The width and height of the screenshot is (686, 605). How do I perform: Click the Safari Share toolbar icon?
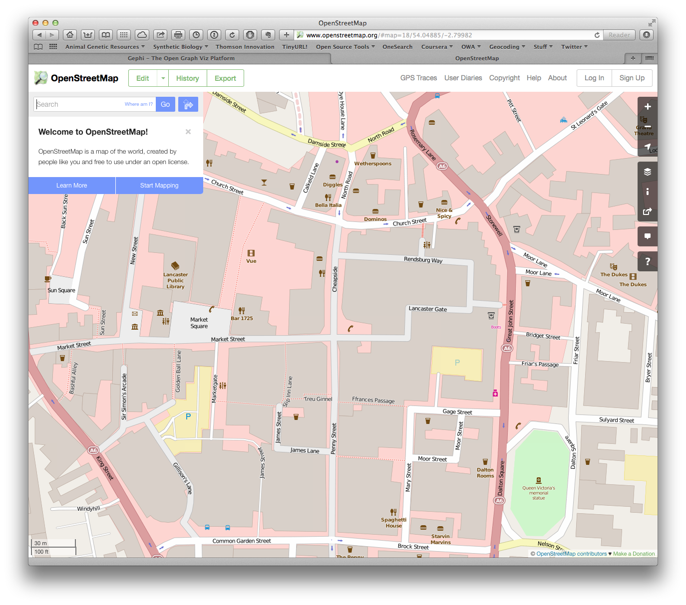click(160, 35)
